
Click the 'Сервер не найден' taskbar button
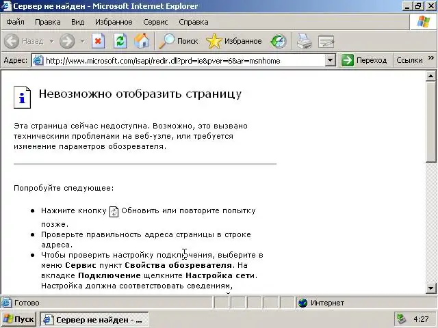[x=94, y=320]
